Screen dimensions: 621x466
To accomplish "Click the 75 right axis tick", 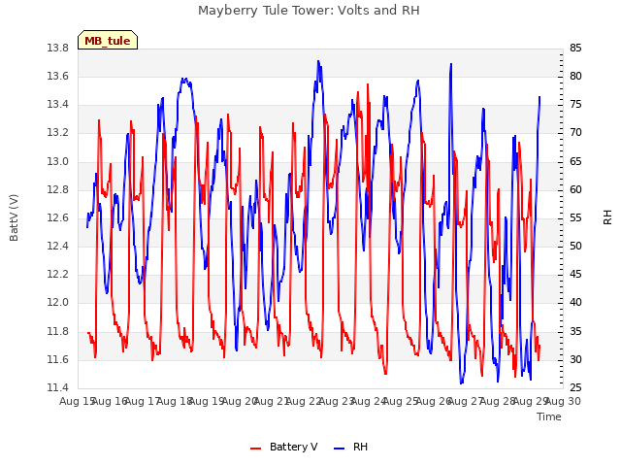I will (x=575, y=105).
